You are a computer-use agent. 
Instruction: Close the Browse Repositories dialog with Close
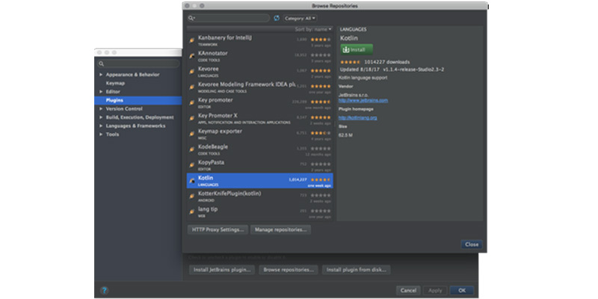pyautogui.click(x=472, y=244)
